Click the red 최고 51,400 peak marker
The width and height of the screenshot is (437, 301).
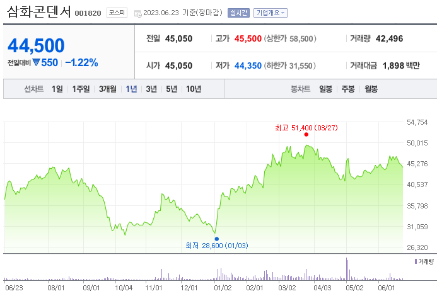tap(306, 135)
